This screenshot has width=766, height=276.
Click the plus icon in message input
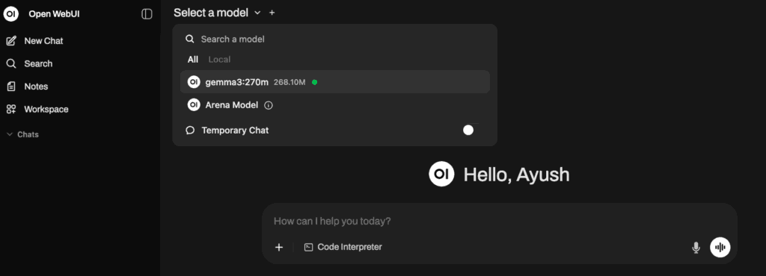(x=279, y=247)
